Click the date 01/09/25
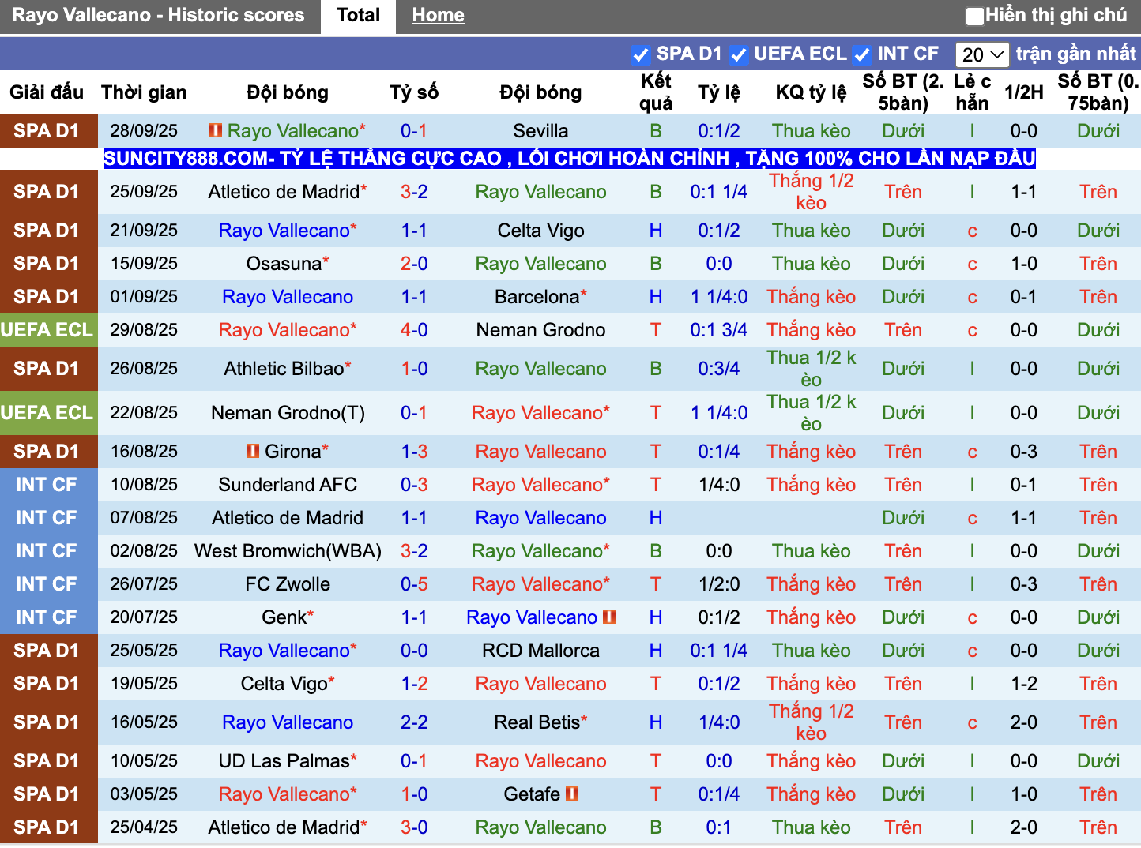Screen dimensions: 1141x848 [x=144, y=297]
